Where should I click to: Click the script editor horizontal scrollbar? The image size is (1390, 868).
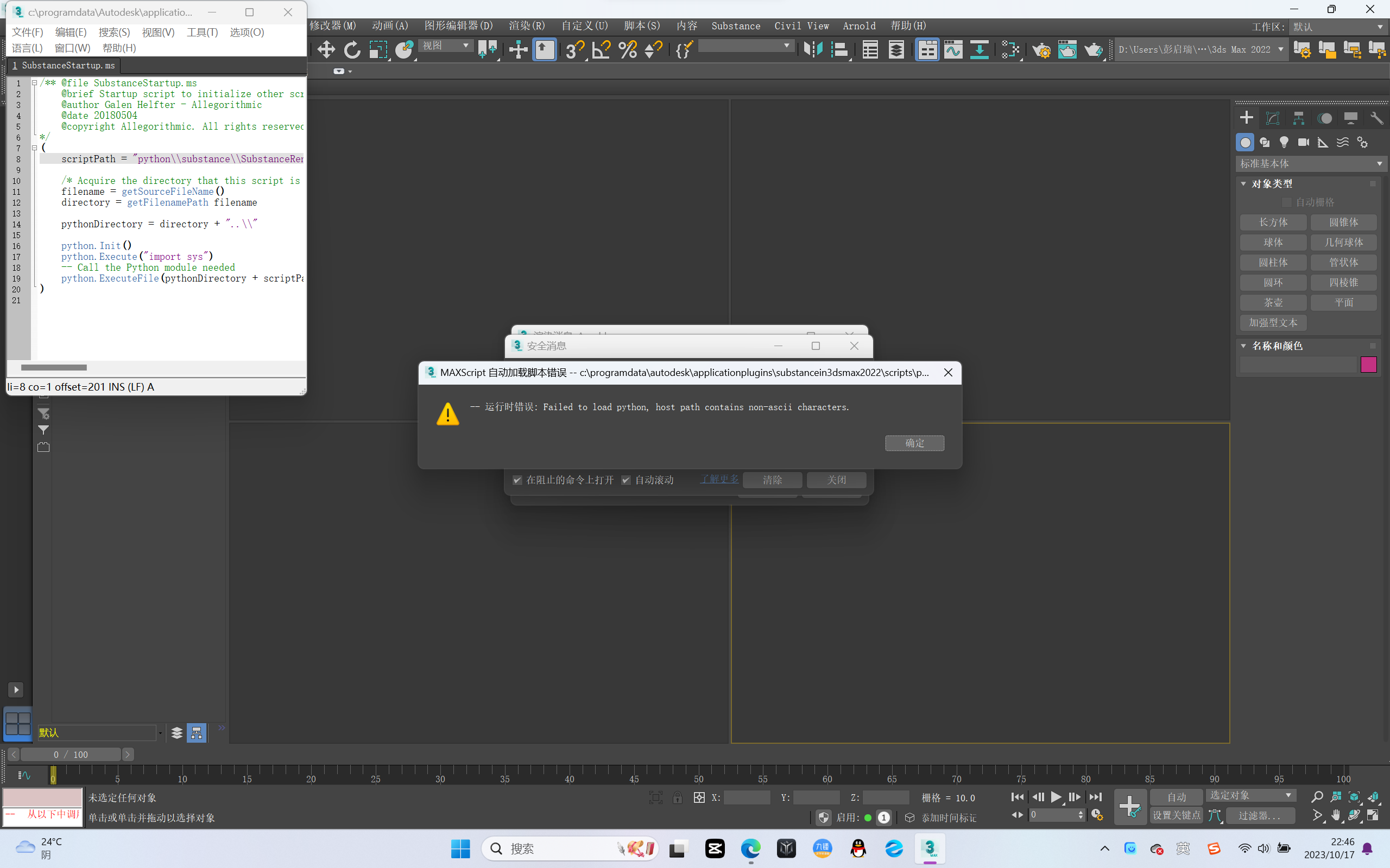[x=54, y=367]
